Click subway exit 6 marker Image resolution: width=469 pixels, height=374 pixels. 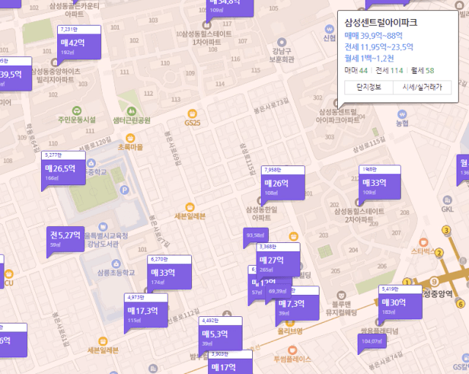click(x=460, y=304)
